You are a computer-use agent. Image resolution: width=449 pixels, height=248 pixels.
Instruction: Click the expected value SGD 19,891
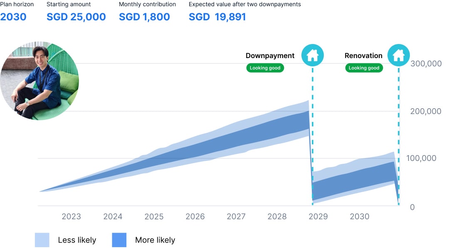click(x=217, y=17)
